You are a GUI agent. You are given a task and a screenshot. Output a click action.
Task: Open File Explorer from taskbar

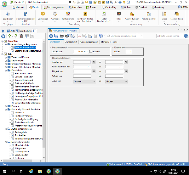(x=40, y=171)
